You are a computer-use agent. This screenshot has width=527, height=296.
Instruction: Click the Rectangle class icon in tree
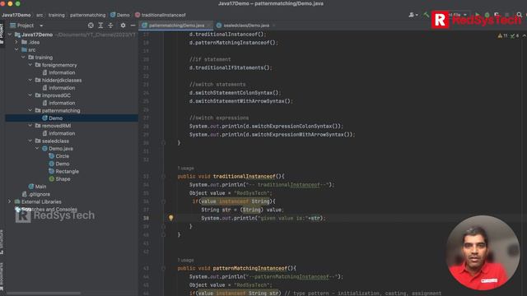click(51, 171)
